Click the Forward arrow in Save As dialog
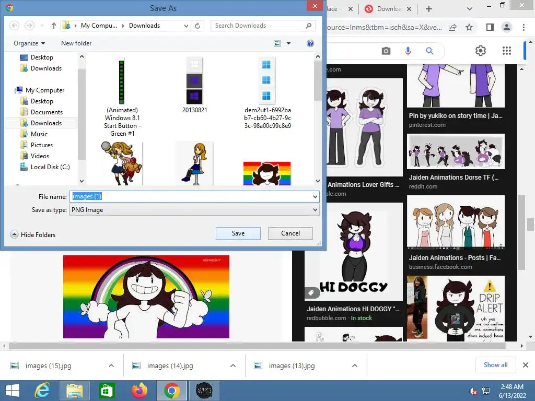This screenshot has width=535, height=401. pos(29,26)
